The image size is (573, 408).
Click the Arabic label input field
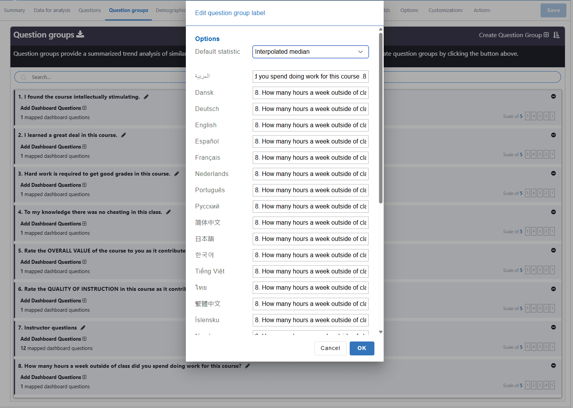(310, 77)
